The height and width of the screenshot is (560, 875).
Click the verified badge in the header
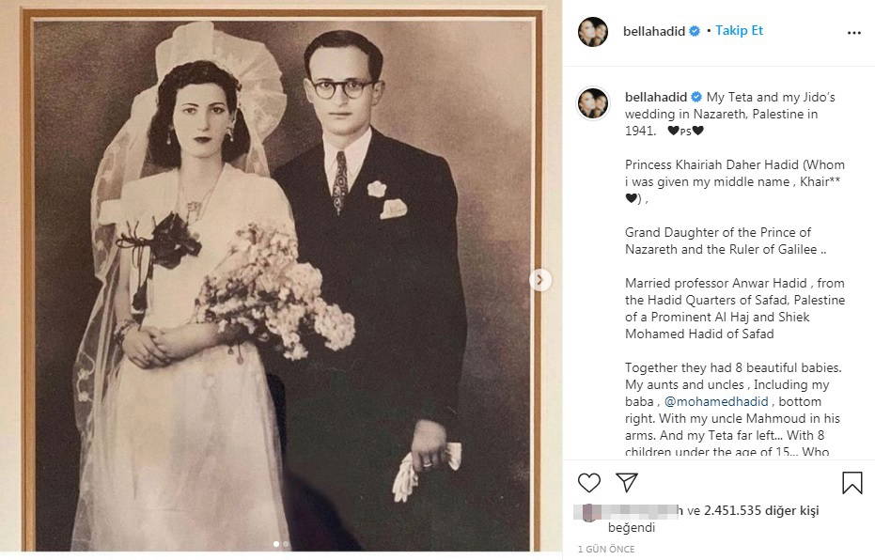tap(695, 31)
